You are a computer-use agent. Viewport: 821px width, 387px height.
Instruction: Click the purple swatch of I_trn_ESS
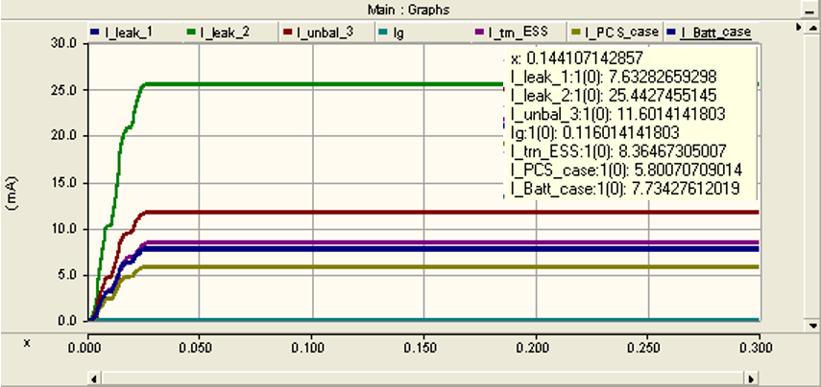[478, 33]
